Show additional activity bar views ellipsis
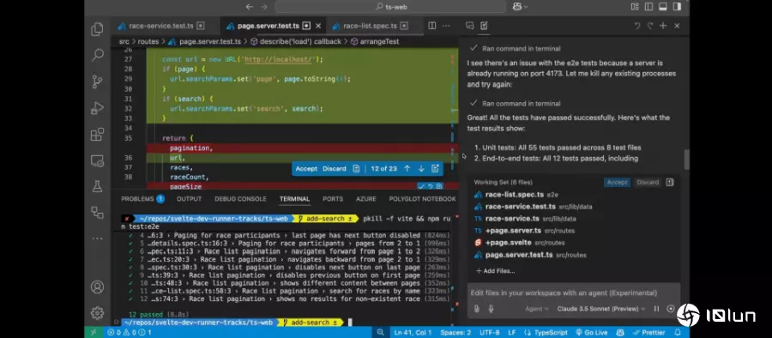Viewport: 772px width, 338px height. point(97,238)
